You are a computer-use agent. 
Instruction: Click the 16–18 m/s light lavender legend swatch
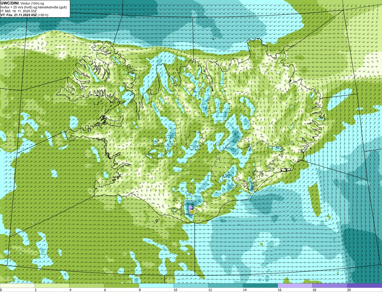[295, 286]
